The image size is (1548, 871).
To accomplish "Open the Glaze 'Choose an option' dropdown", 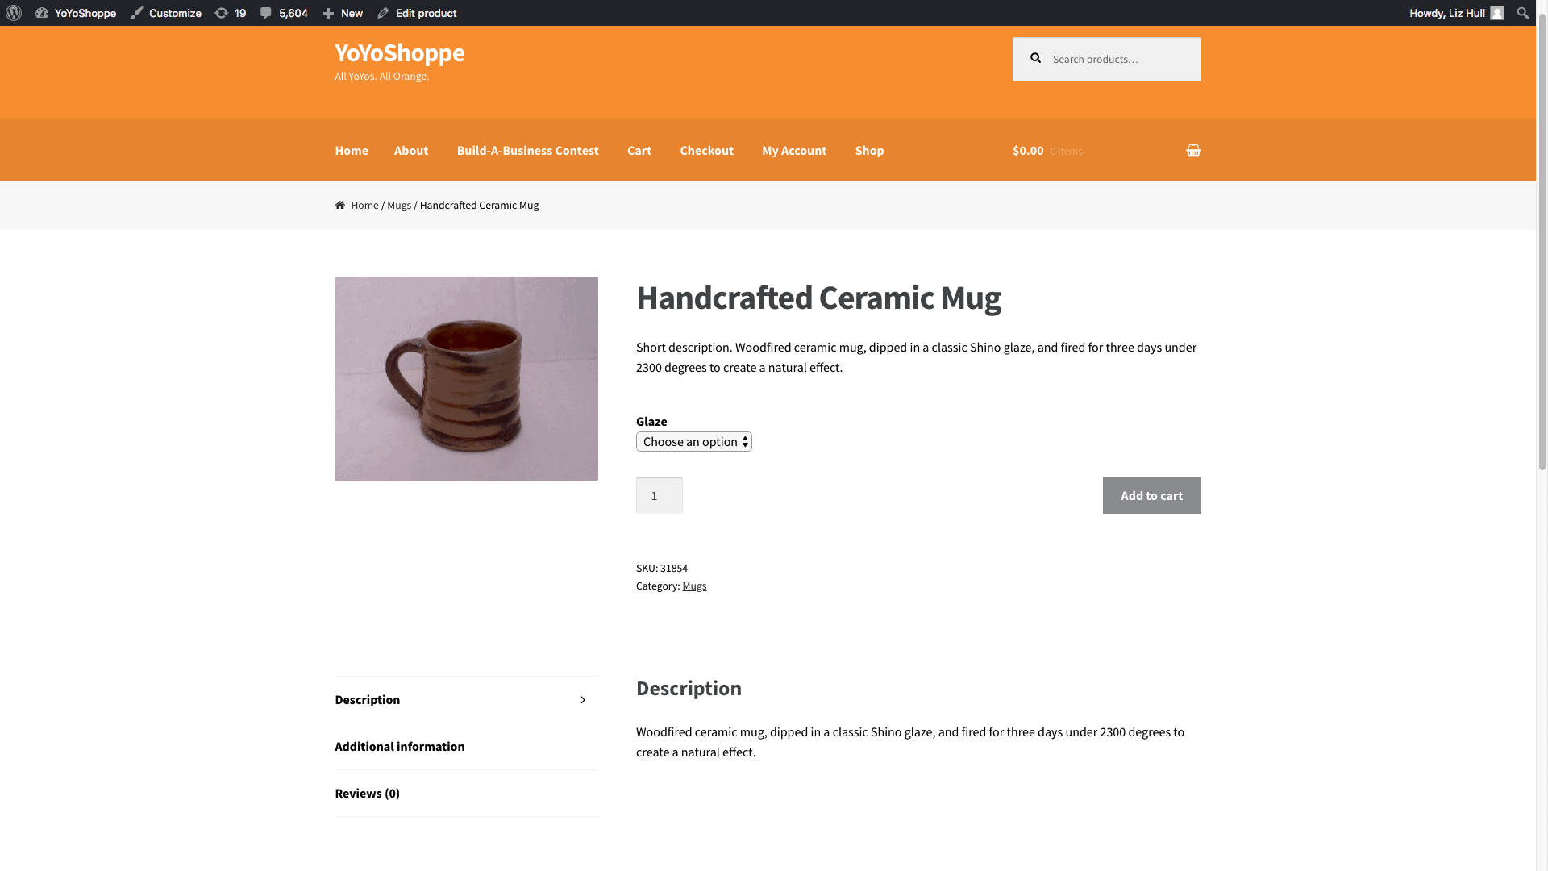I will [x=693, y=441].
